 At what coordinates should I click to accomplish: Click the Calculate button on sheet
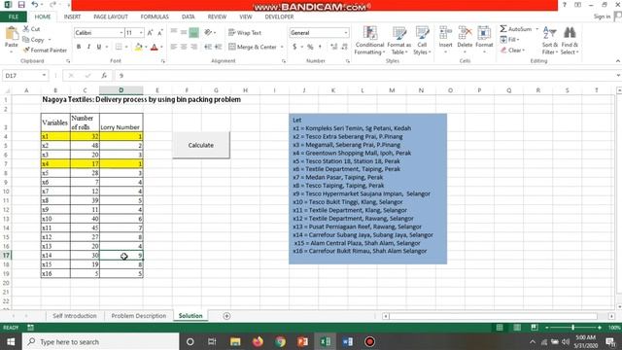point(201,145)
